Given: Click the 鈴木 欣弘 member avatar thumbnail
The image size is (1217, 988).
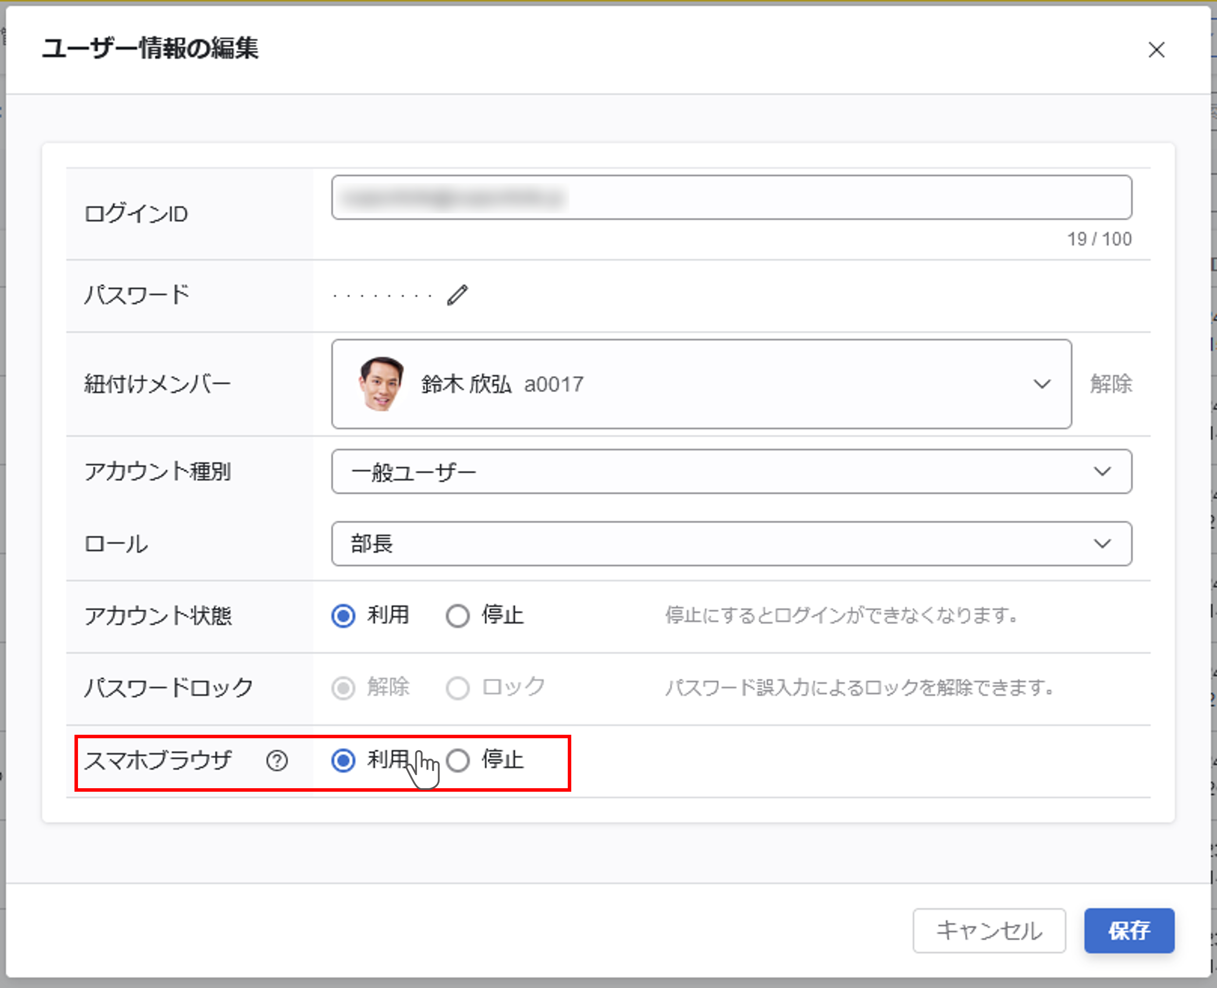Looking at the screenshot, I should click(x=381, y=384).
